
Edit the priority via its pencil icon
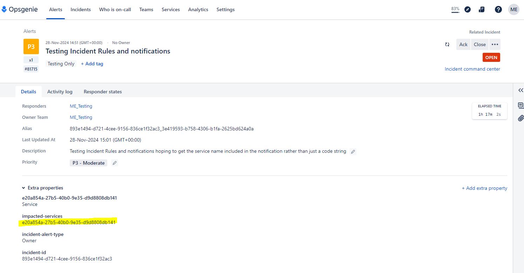[x=114, y=163]
